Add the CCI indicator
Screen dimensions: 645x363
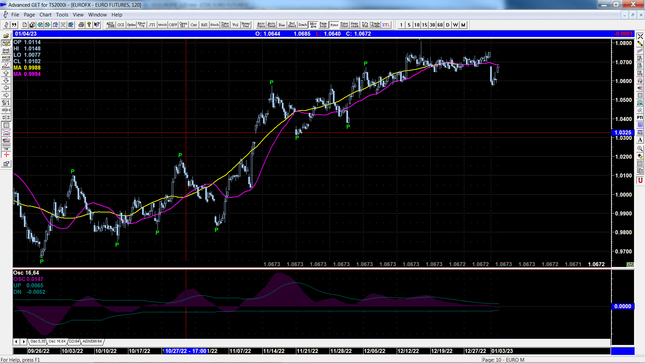click(x=121, y=25)
